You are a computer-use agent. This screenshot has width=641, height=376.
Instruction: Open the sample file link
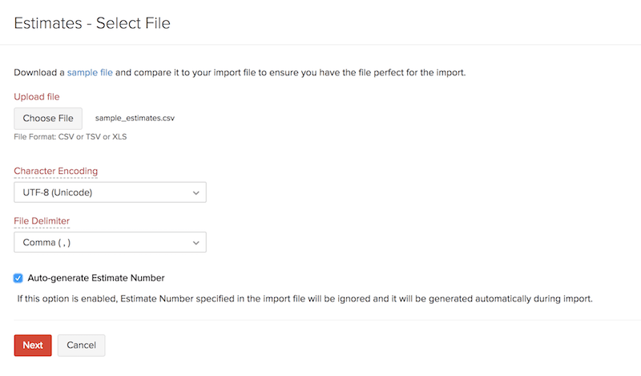90,72
